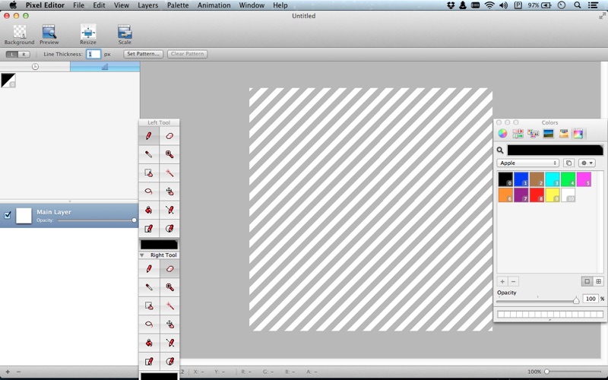Select the Lasso in the Left Tool panel
The image size is (608, 380).
149,192
